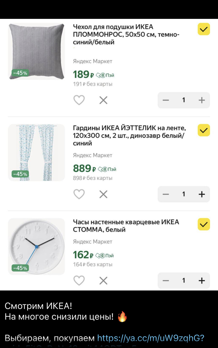Open ПЛОММОНРОС pillow cover title
Viewport: 218px width, 348px height.
tap(126, 35)
